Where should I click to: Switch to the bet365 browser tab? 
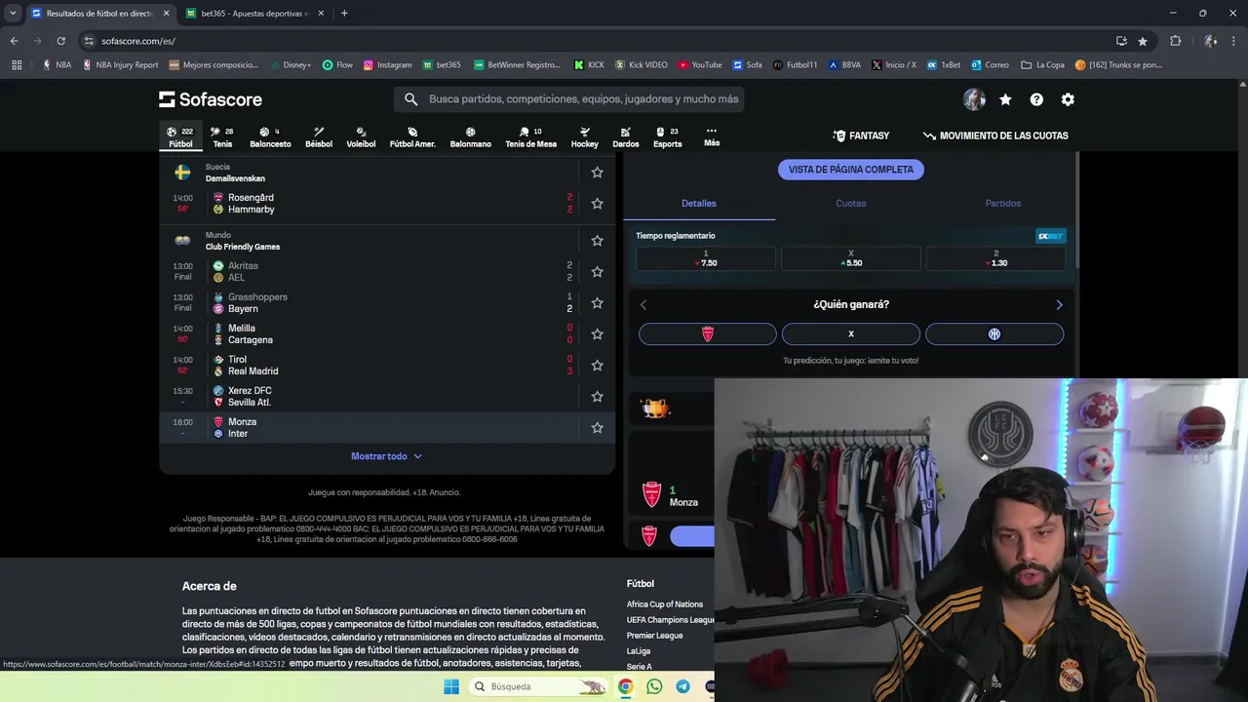(253, 14)
